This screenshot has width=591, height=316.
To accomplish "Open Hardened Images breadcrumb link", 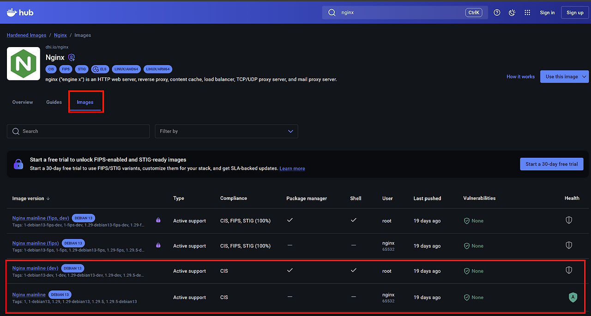I will pos(26,35).
